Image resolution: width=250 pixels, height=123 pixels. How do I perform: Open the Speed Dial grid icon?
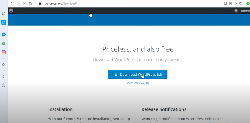click(x=31, y=3)
